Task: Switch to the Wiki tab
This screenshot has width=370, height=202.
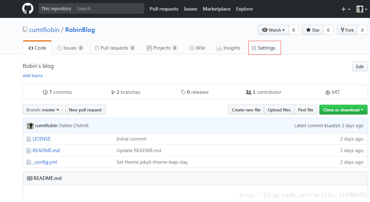Action: pos(197,48)
